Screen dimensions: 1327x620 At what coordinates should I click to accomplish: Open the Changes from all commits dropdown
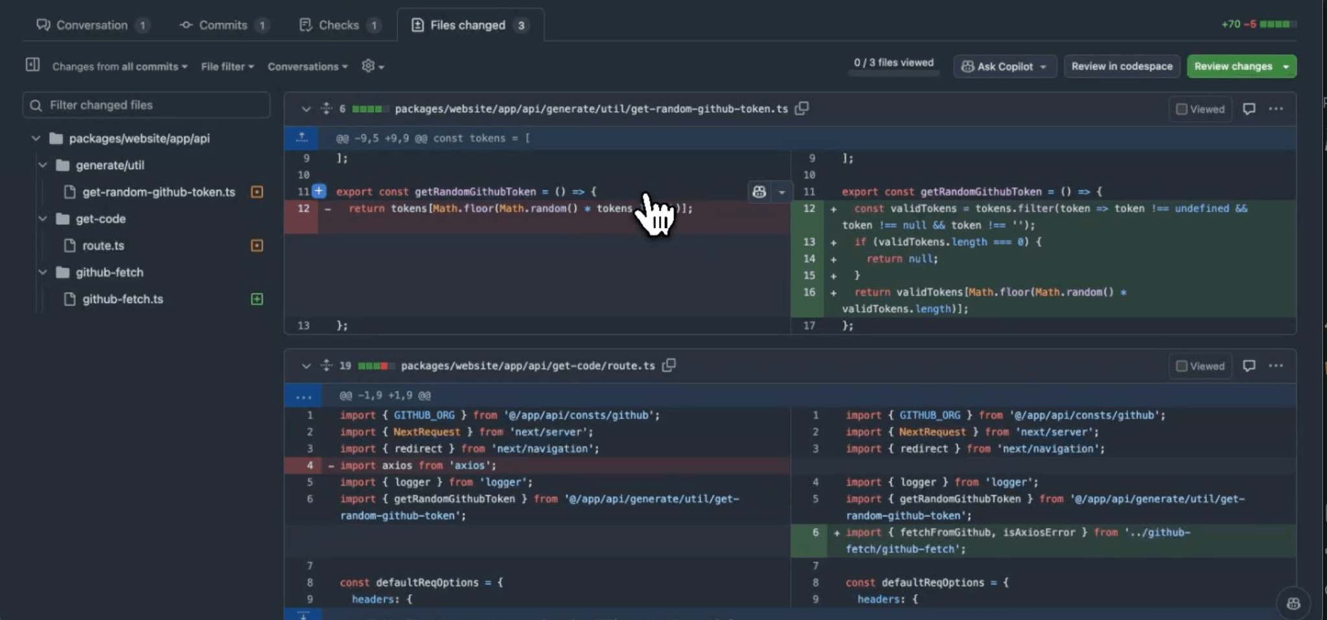pyautogui.click(x=117, y=65)
